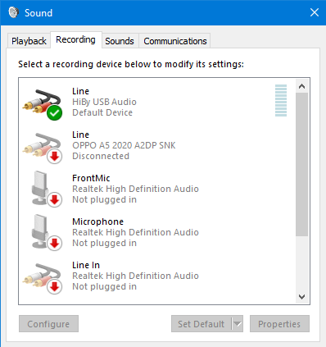The width and height of the screenshot is (326, 347).
Task: Click the vertical scrollbar thumb in device list
Action: coord(301,164)
